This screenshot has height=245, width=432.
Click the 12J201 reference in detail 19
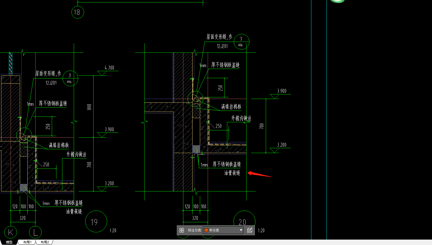pyautogui.click(x=51, y=83)
